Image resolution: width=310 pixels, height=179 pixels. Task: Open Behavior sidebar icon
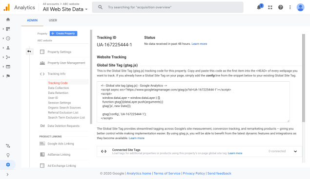click(8, 67)
